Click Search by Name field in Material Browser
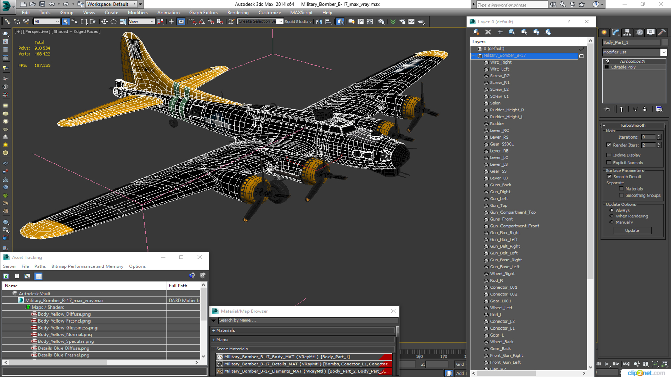The image size is (671, 377). [x=308, y=320]
